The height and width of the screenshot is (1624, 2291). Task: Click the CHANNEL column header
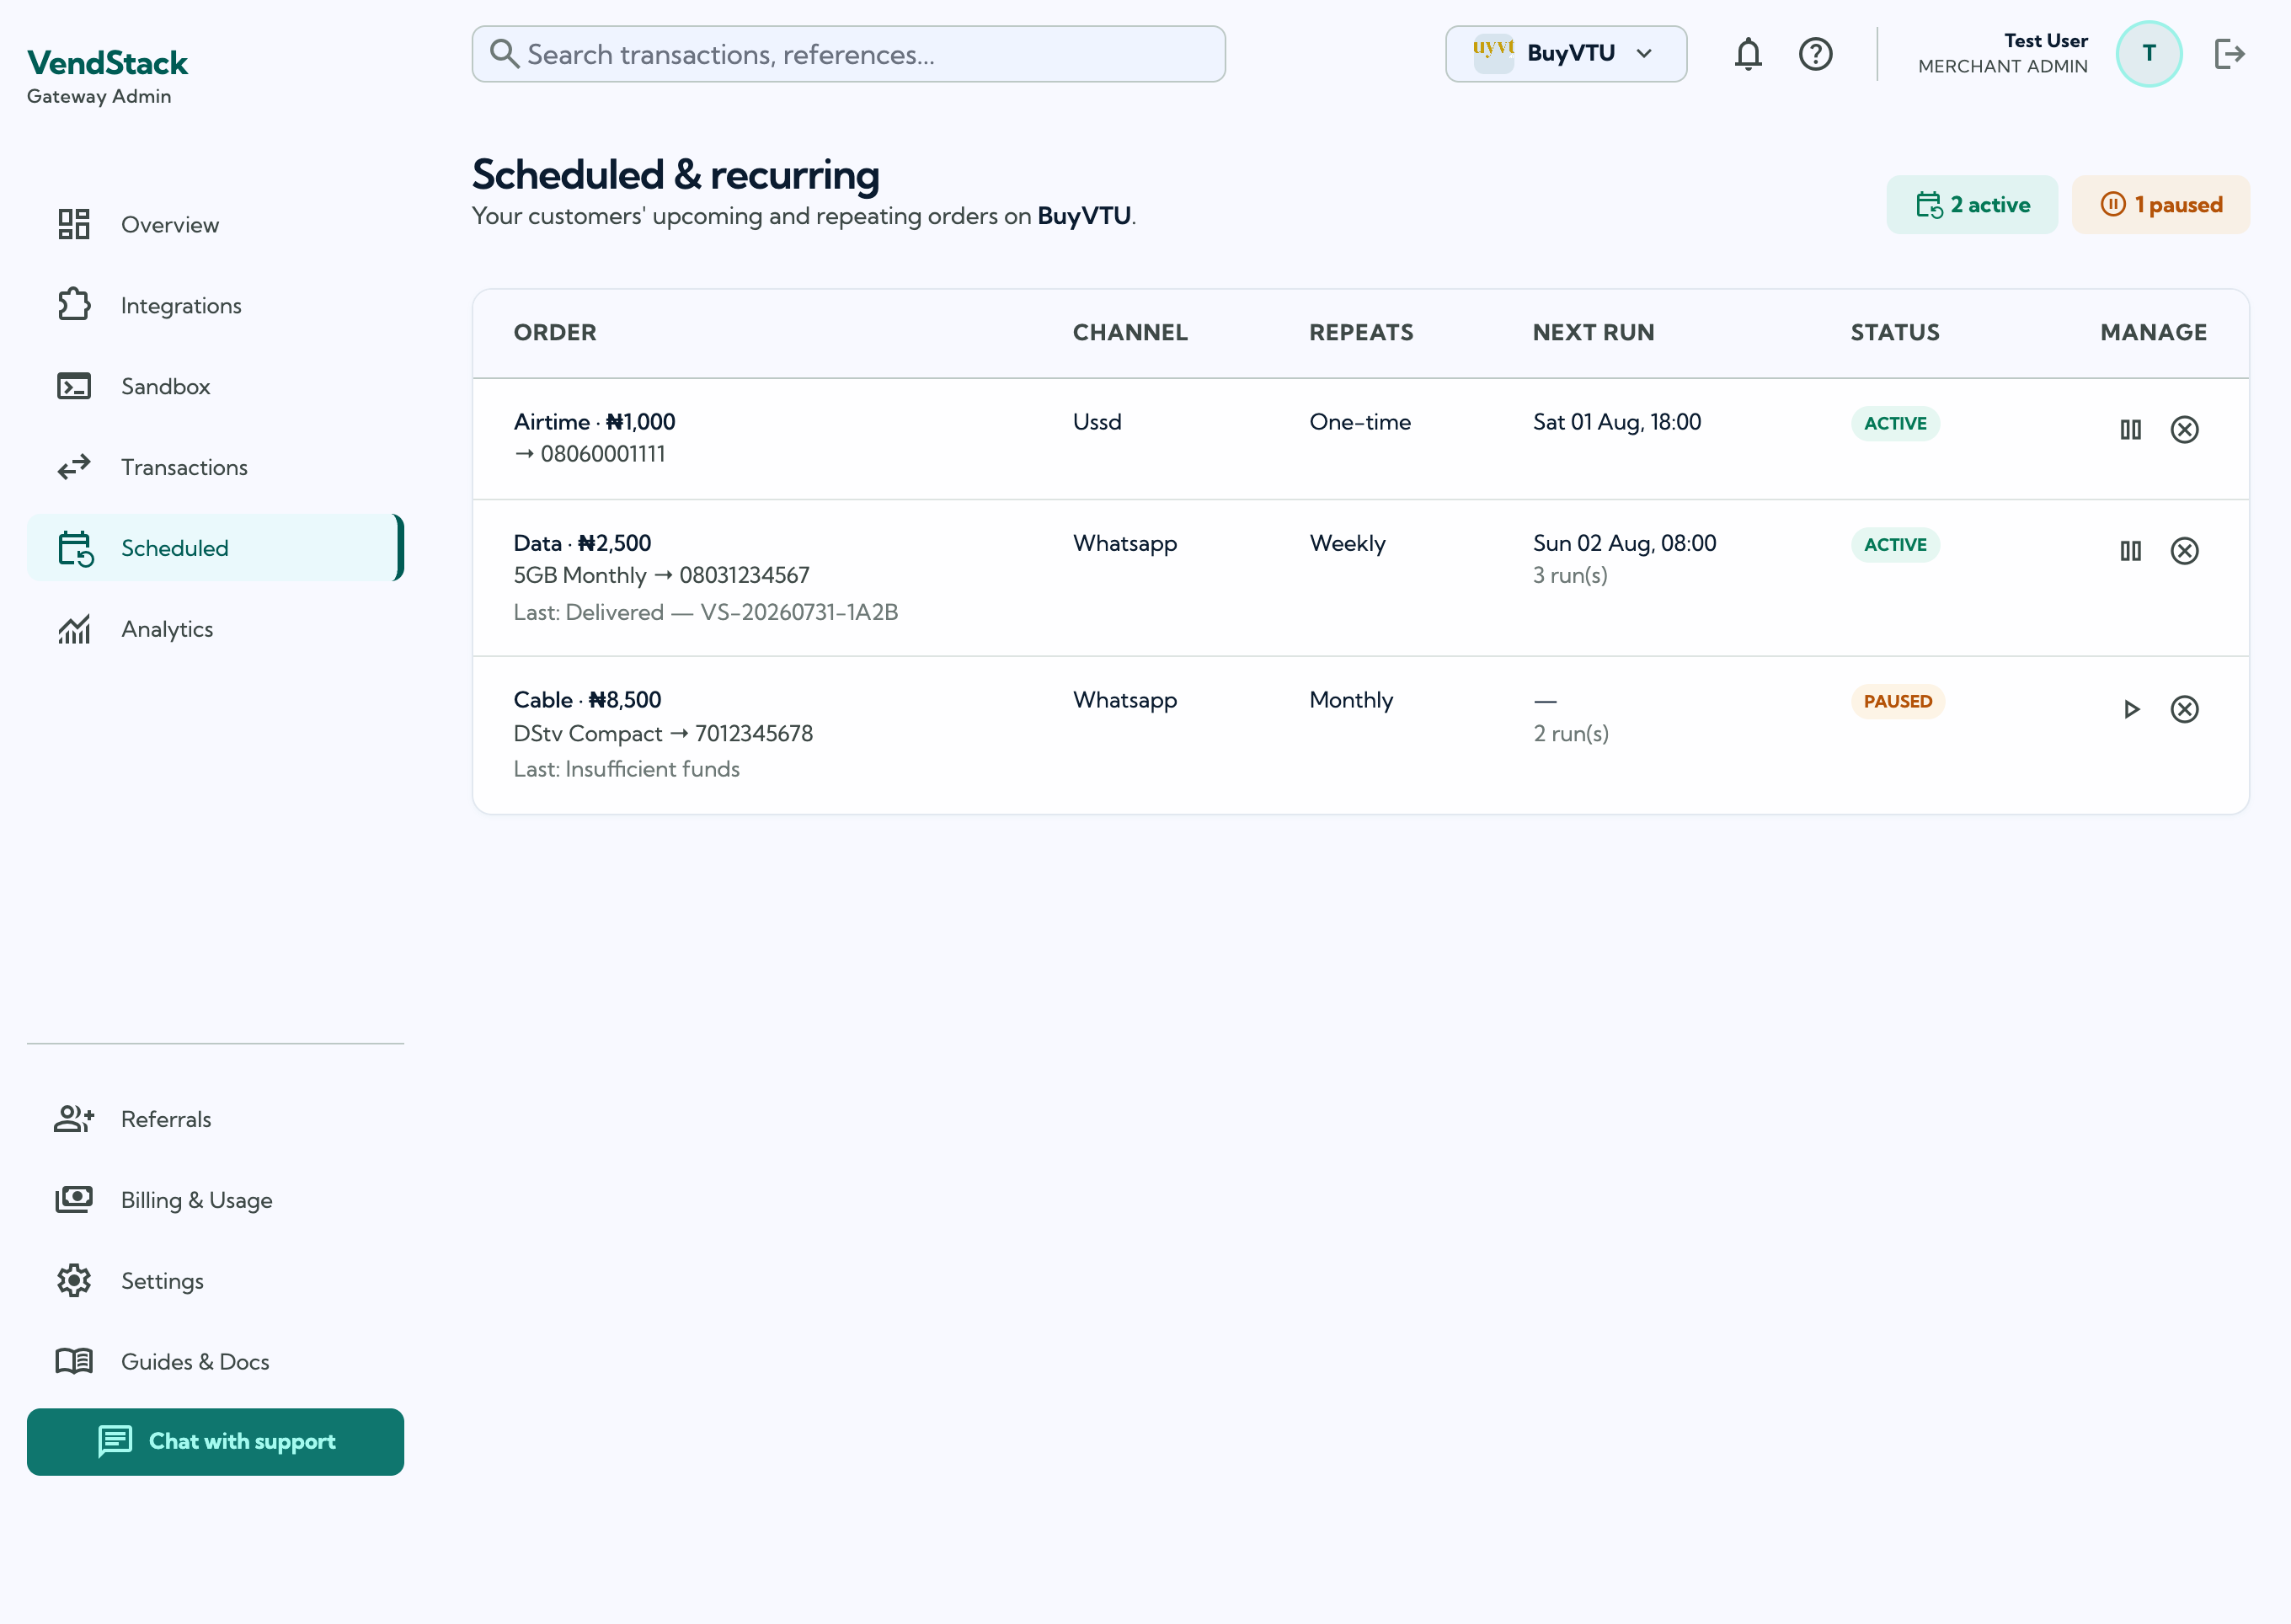(x=1130, y=333)
